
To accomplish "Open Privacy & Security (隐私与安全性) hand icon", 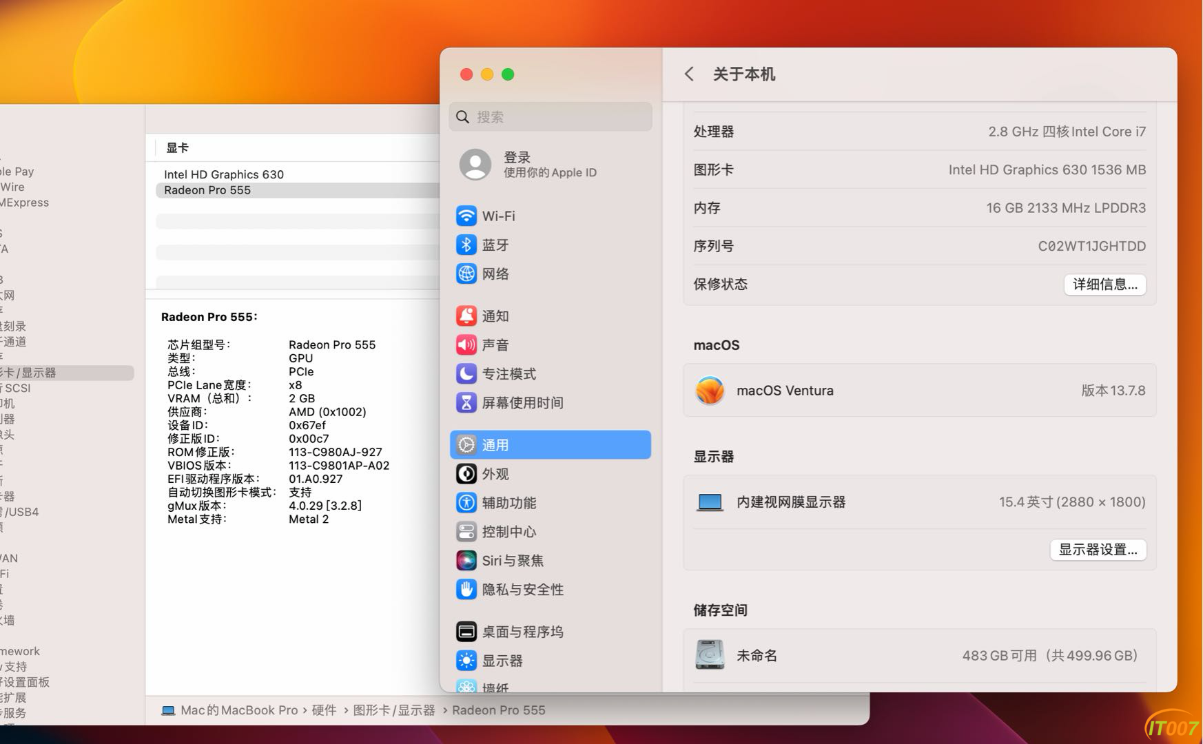I will pos(466,590).
